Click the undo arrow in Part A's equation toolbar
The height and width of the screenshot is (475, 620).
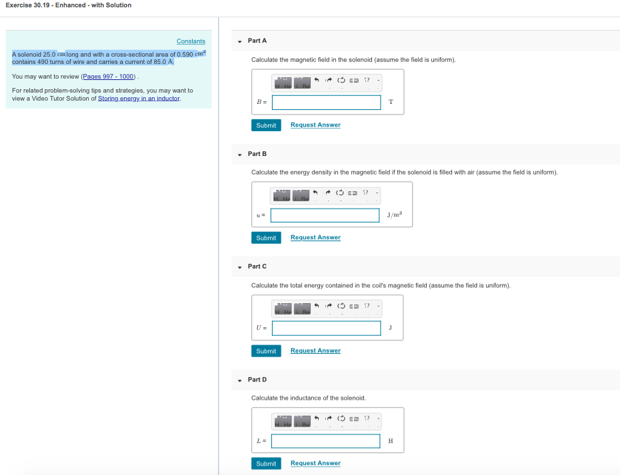[x=316, y=81]
